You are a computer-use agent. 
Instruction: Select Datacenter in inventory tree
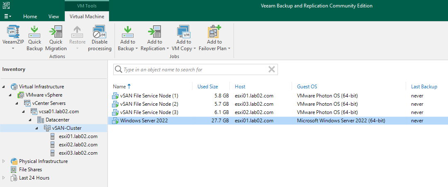(x=57, y=120)
